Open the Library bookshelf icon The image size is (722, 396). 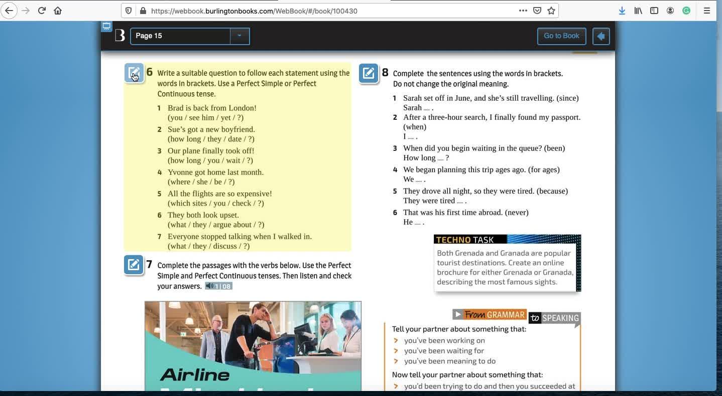(638, 11)
